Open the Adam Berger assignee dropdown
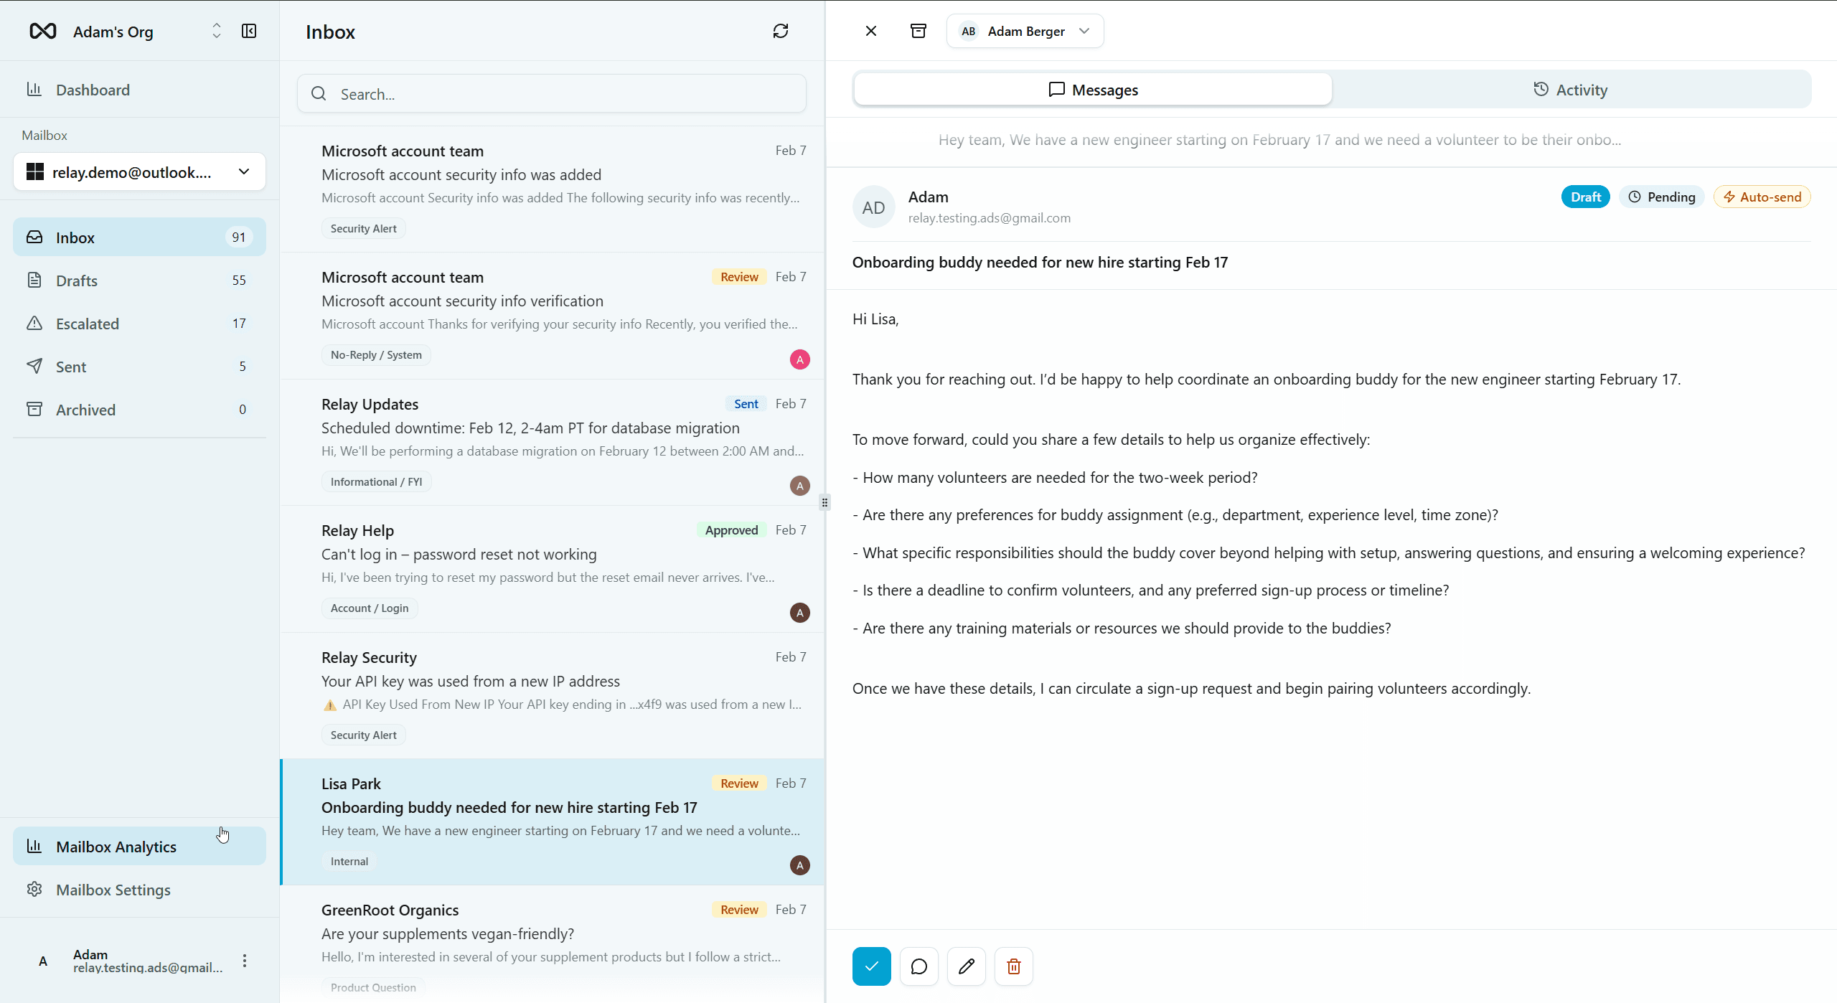This screenshot has height=1003, width=1837. point(1025,31)
